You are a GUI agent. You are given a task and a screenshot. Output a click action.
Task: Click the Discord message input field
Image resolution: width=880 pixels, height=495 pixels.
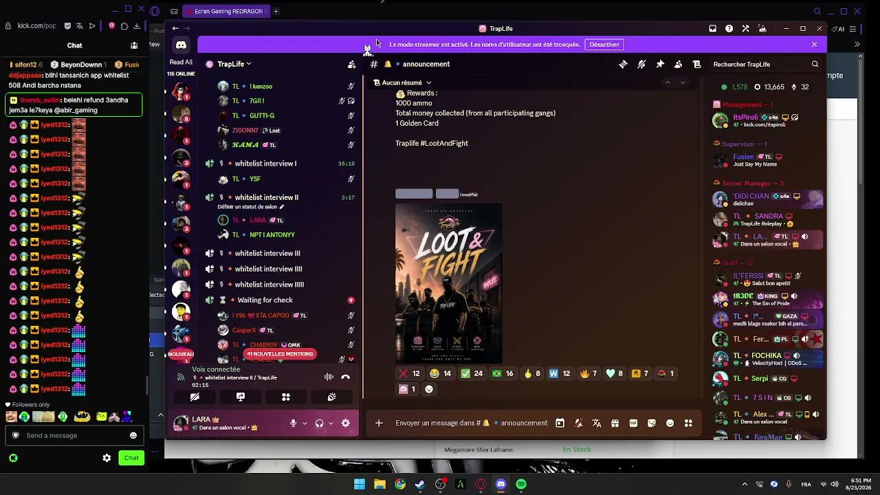coord(472,423)
